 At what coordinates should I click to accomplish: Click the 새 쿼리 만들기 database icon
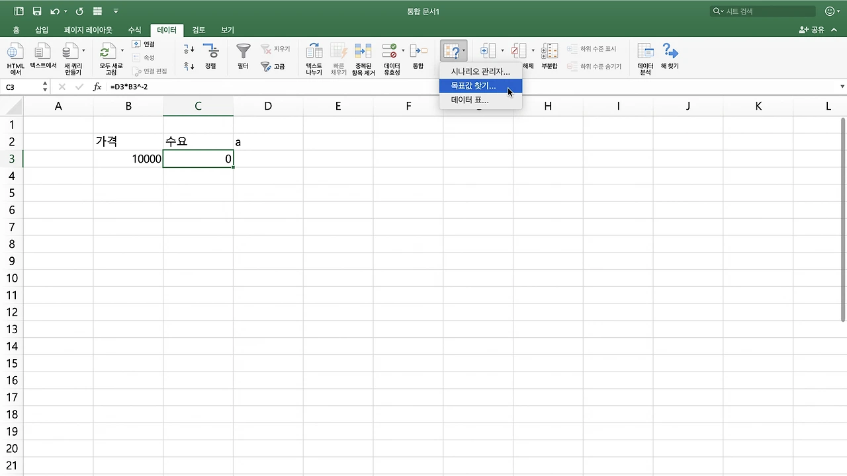(x=69, y=52)
